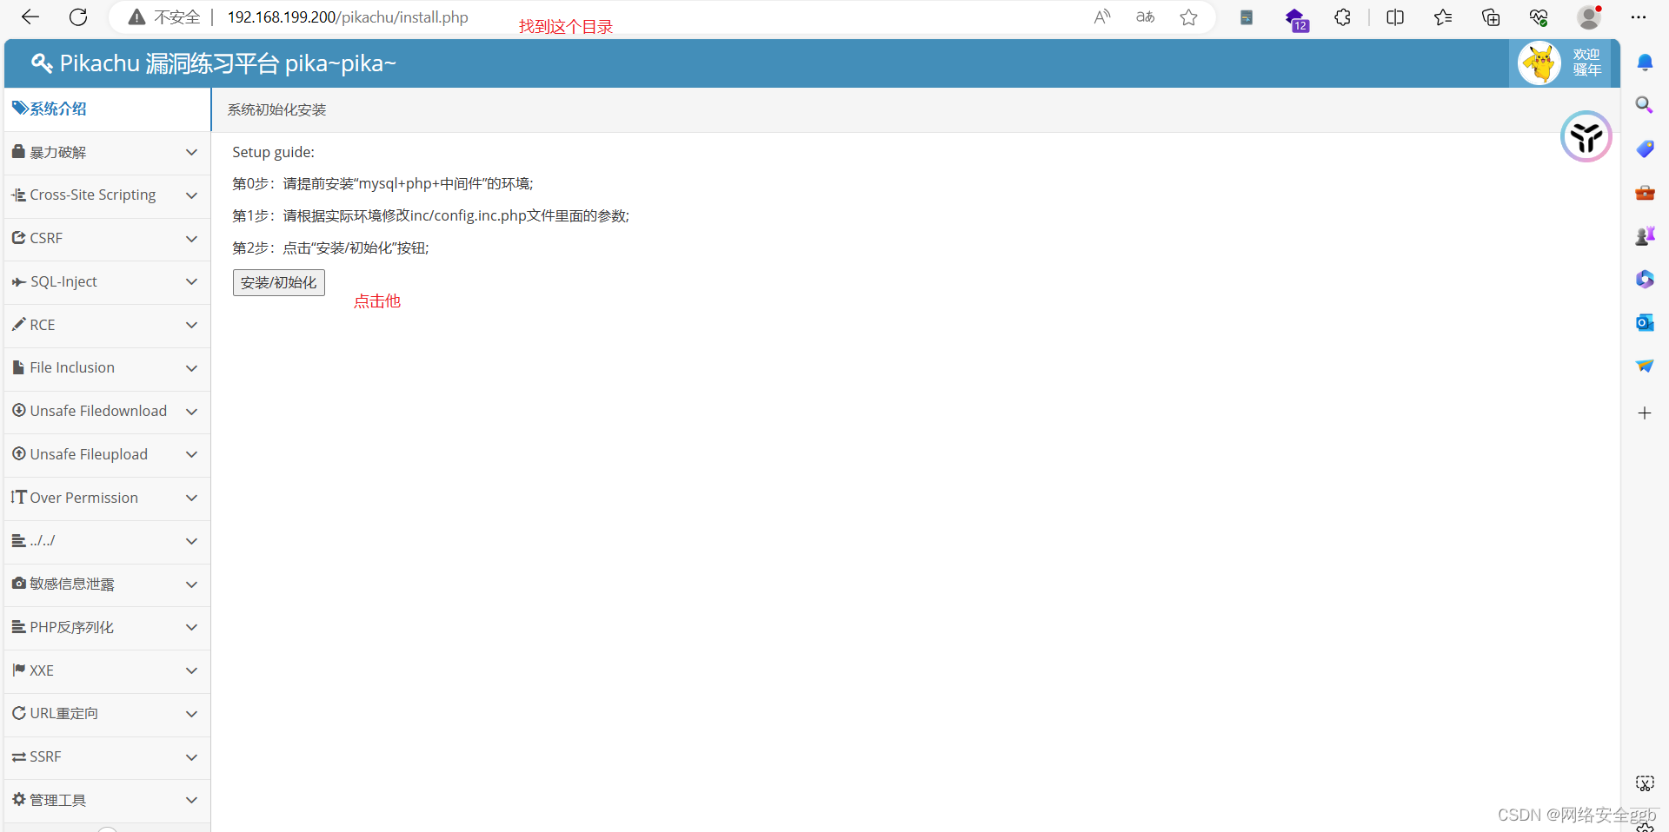Click the 安装/初始化 button
The width and height of the screenshot is (1669, 832).
click(x=278, y=282)
